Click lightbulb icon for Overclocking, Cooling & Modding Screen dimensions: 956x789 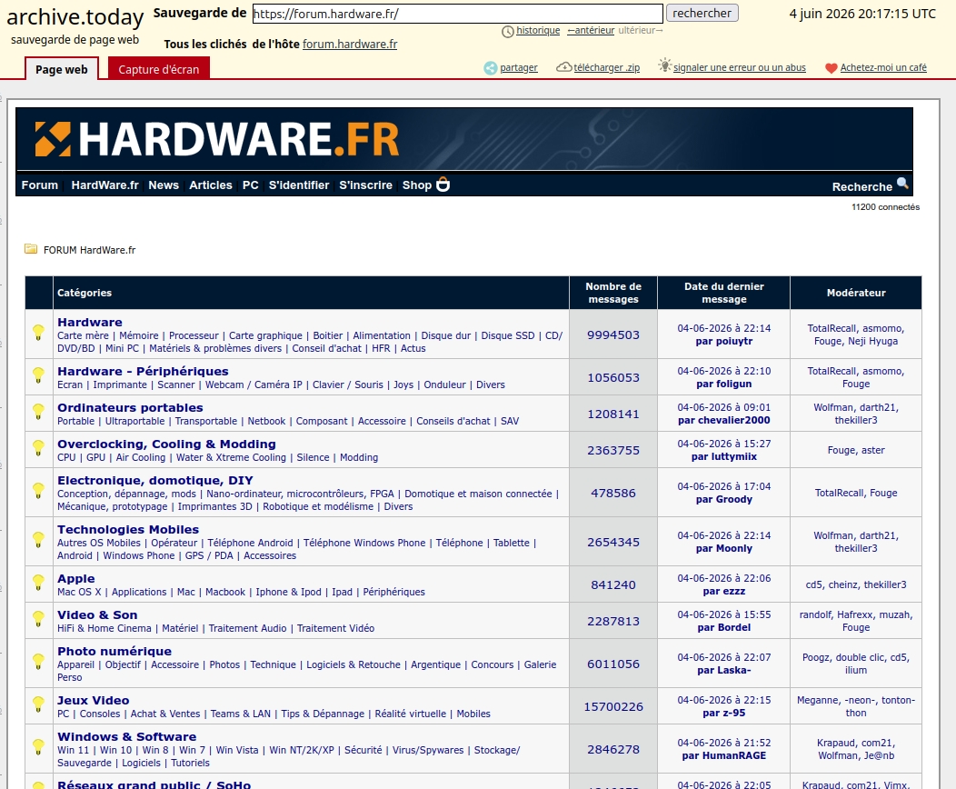[x=38, y=449]
